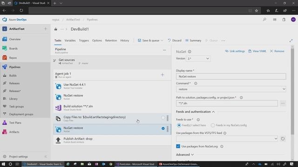
Task: Refresh the VSTS/TFS feed list
Action: coord(283,139)
